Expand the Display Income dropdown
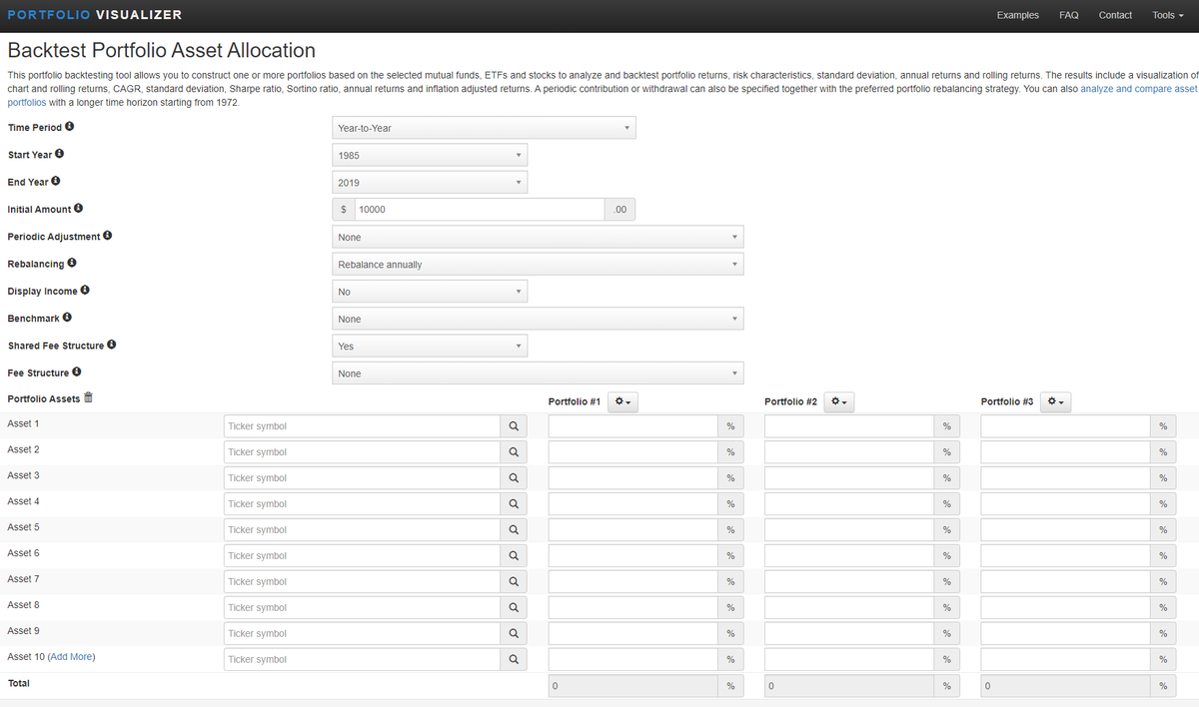The width and height of the screenshot is (1199, 707). (x=430, y=292)
